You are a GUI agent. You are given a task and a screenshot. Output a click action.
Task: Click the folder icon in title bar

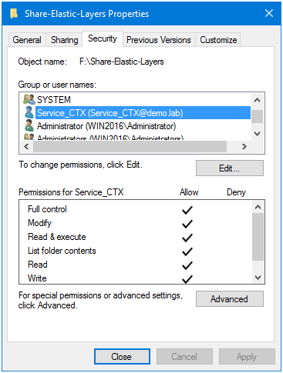click(x=14, y=13)
